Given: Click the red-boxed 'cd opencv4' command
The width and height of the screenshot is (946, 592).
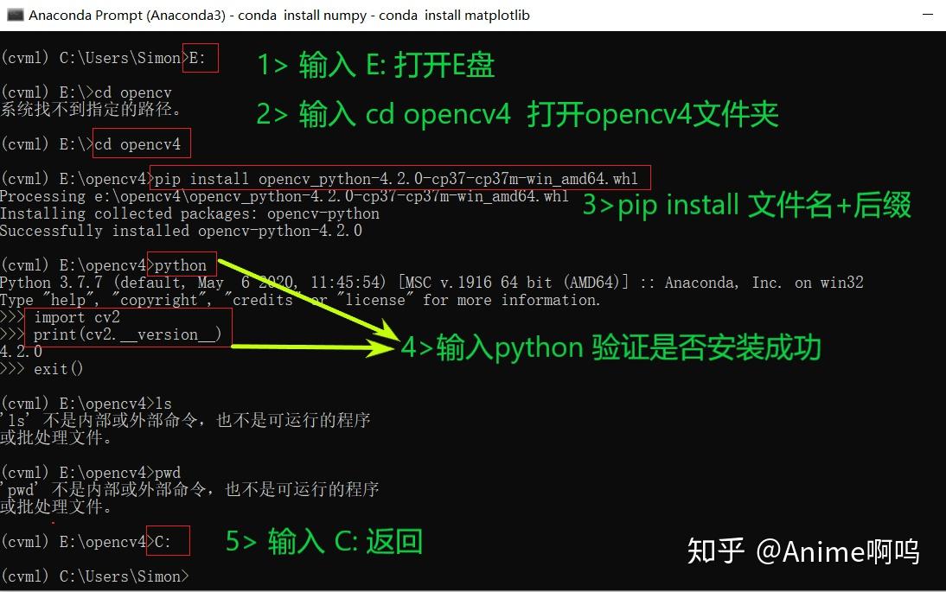Looking at the screenshot, I should [141, 143].
